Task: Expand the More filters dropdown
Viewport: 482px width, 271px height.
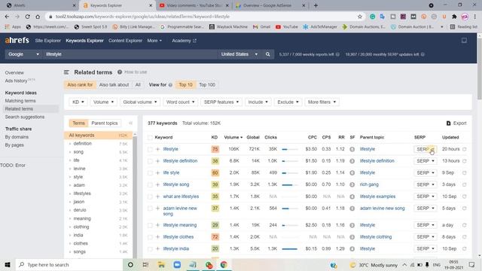Action: coord(322,102)
